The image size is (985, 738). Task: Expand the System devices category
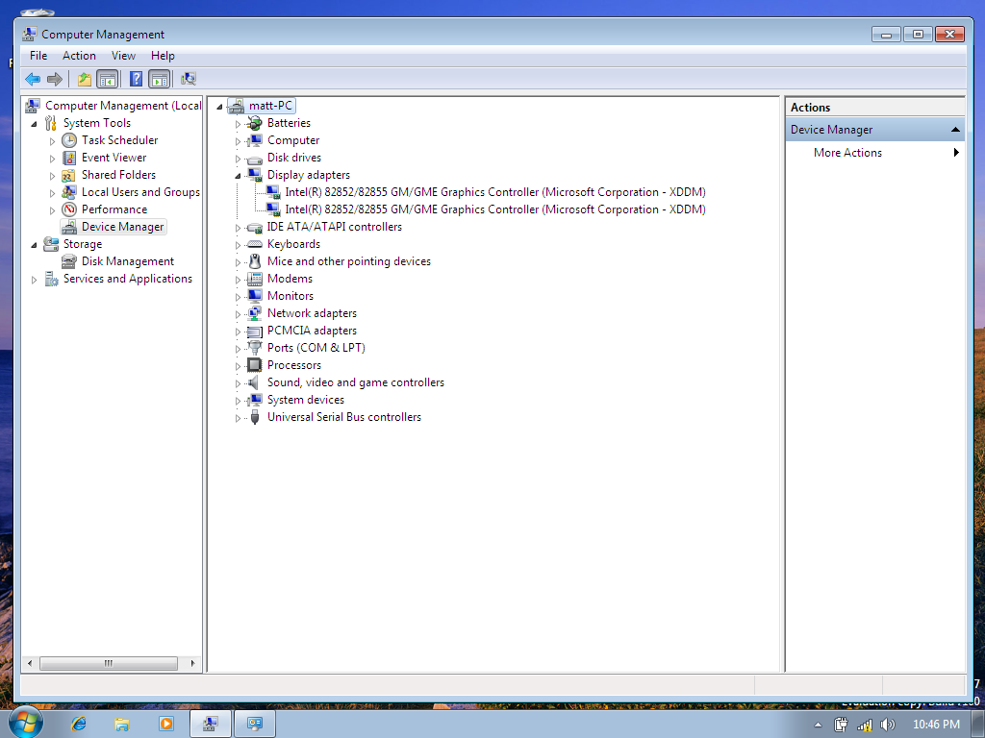pyautogui.click(x=239, y=401)
